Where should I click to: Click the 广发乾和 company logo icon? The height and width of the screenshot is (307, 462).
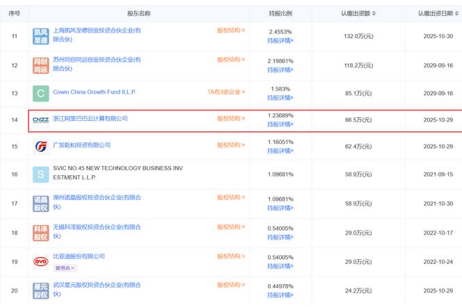(x=41, y=146)
